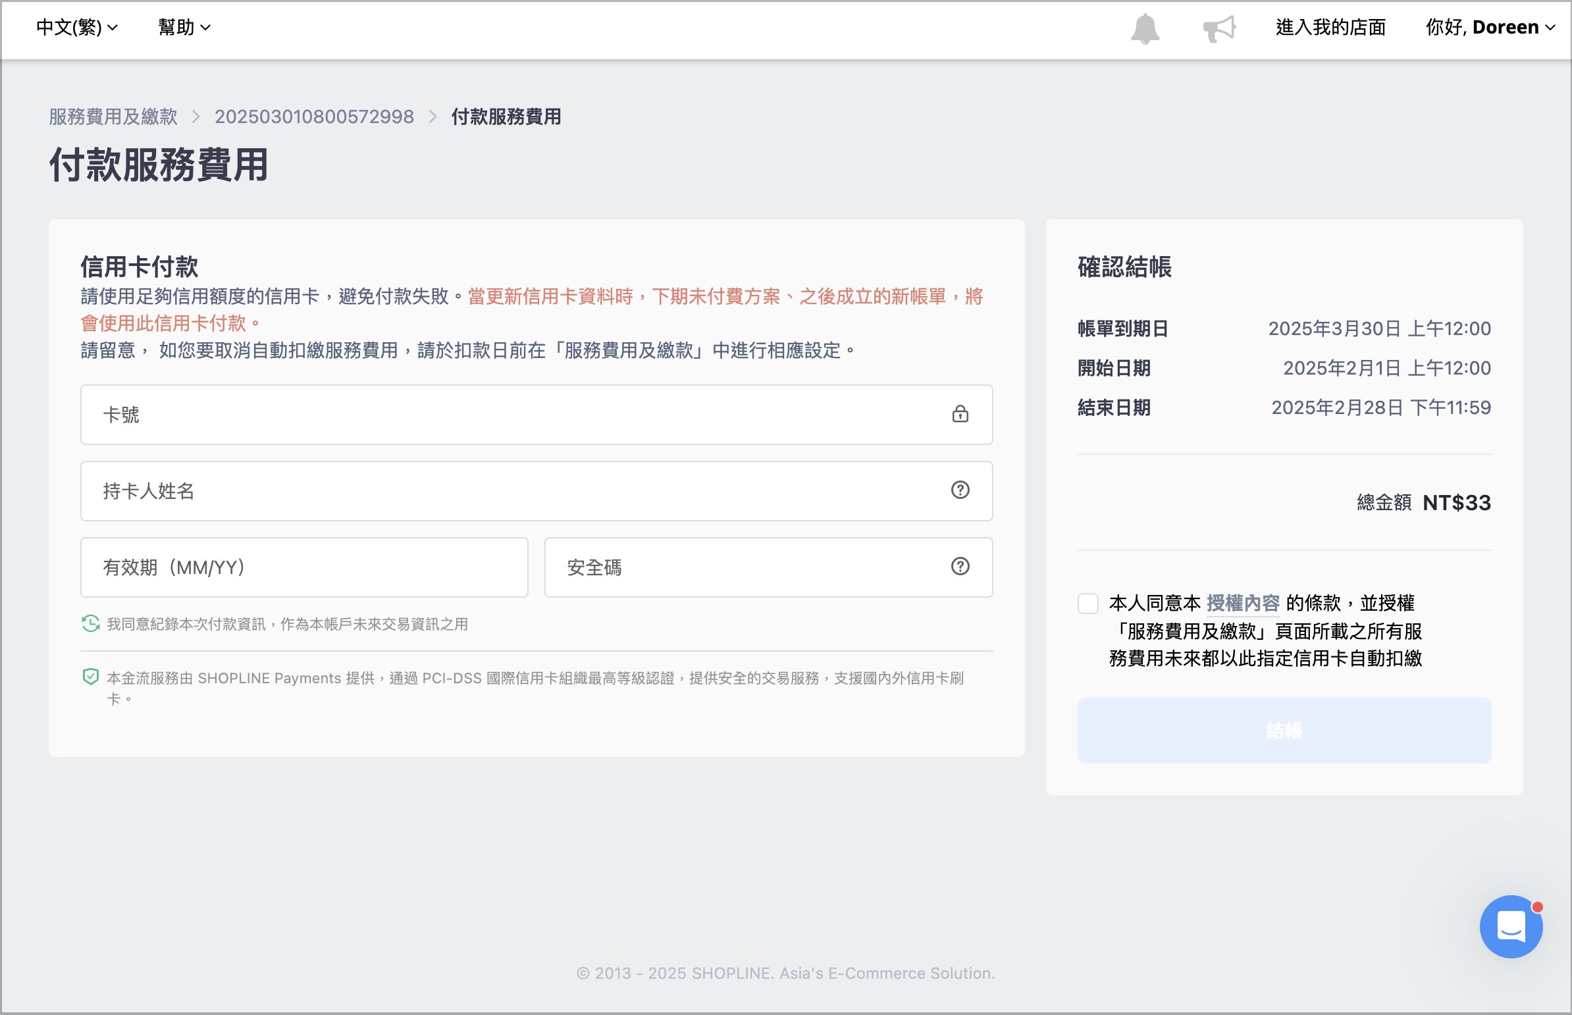Click end date value 2025年2月28日 下午11:59
This screenshot has height=1015, width=1572.
(1381, 407)
